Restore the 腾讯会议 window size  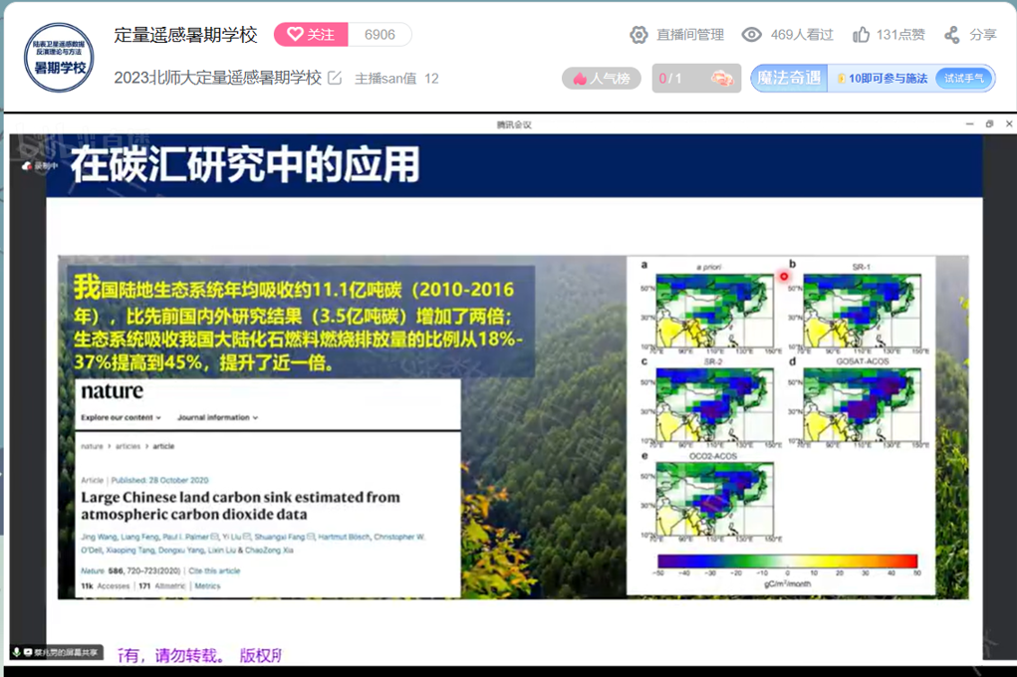pyautogui.click(x=989, y=124)
